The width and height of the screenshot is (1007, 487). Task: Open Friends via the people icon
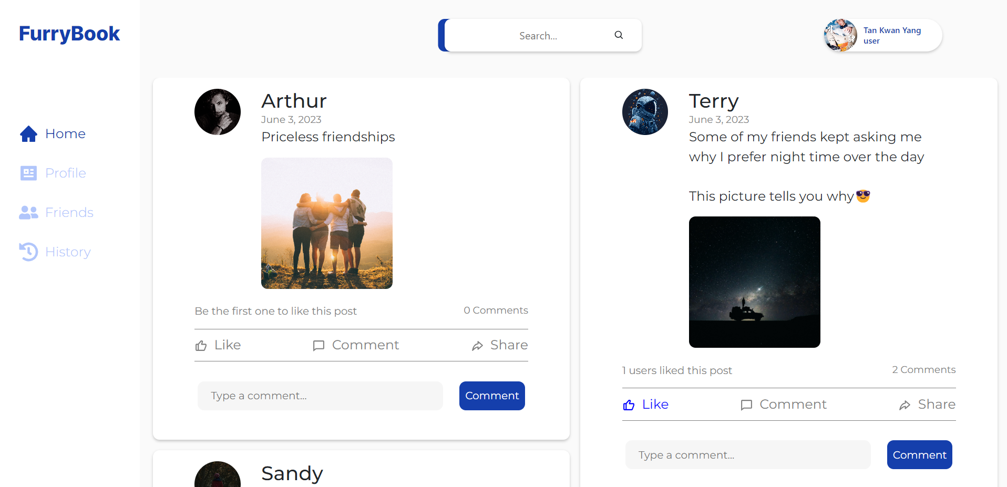(28, 212)
